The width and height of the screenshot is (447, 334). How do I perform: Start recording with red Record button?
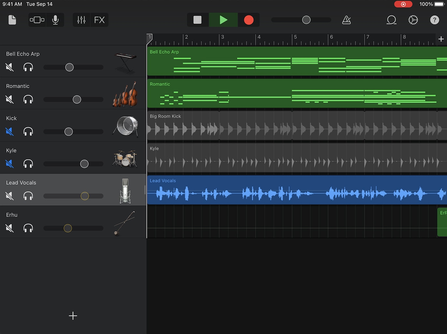[x=249, y=20]
